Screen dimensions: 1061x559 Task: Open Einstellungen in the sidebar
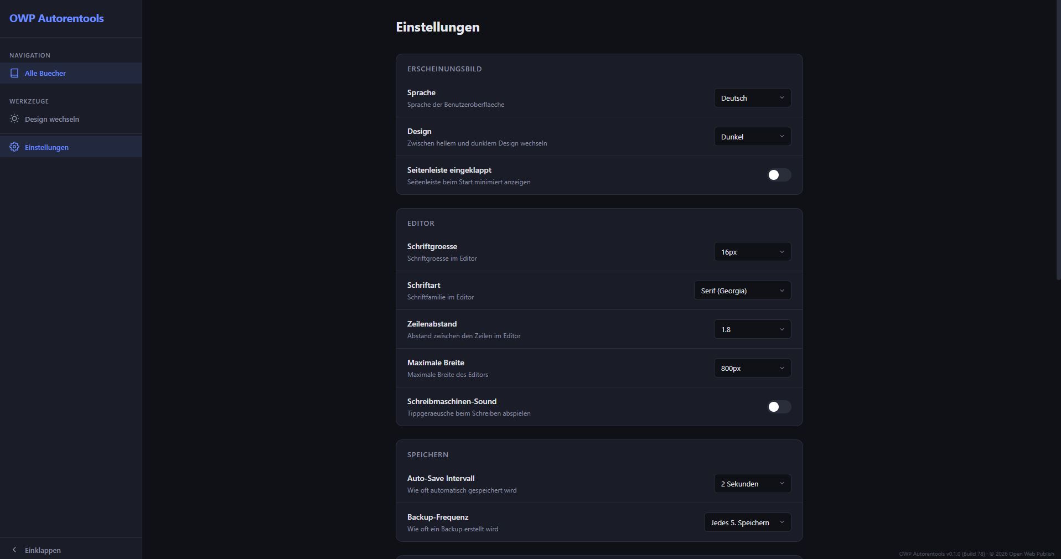(46, 147)
